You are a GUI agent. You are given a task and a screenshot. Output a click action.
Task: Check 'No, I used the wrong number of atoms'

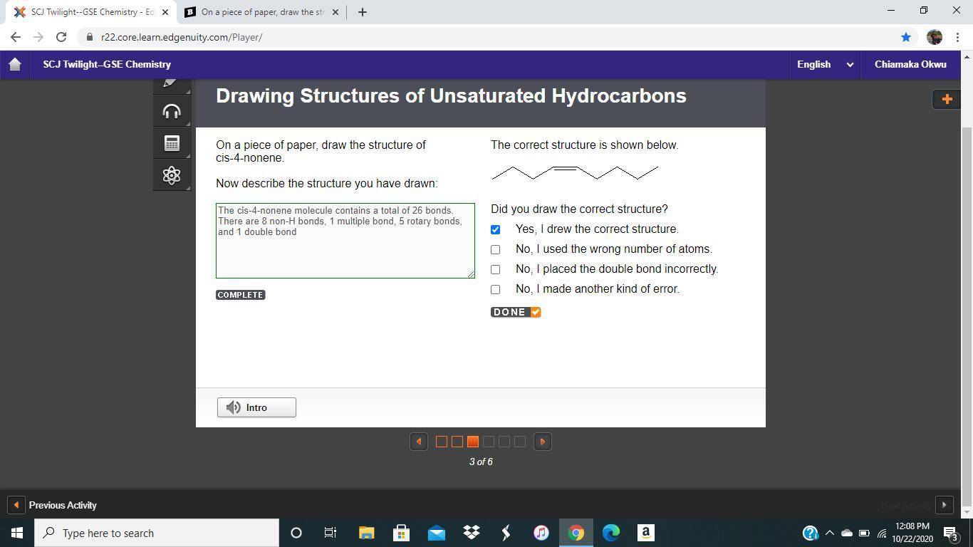click(495, 249)
